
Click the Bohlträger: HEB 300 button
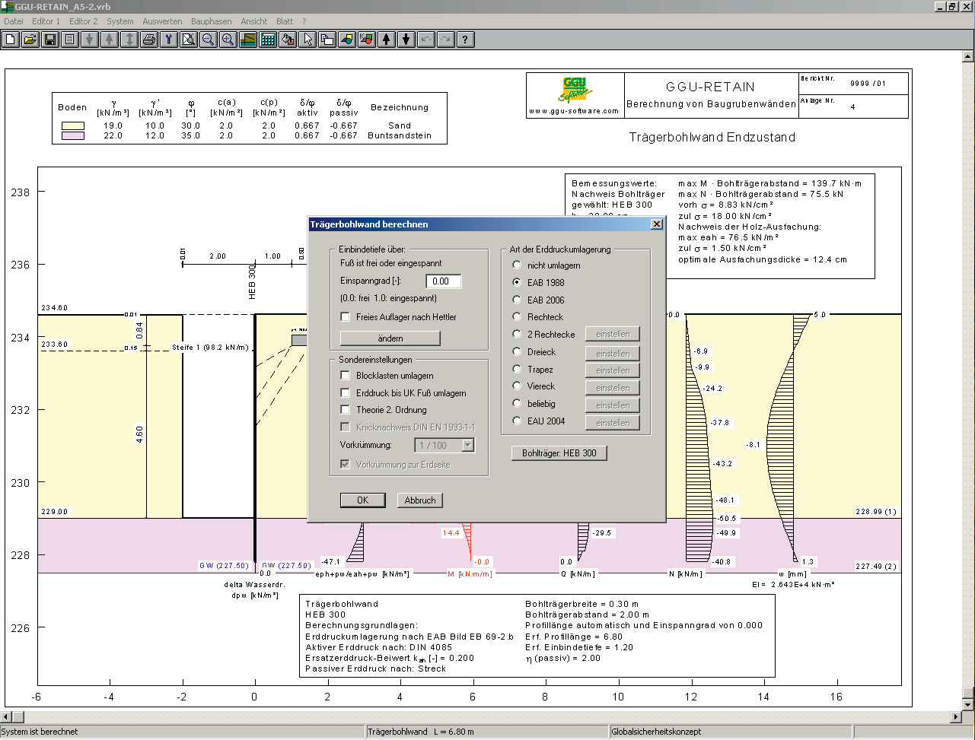pyautogui.click(x=559, y=453)
